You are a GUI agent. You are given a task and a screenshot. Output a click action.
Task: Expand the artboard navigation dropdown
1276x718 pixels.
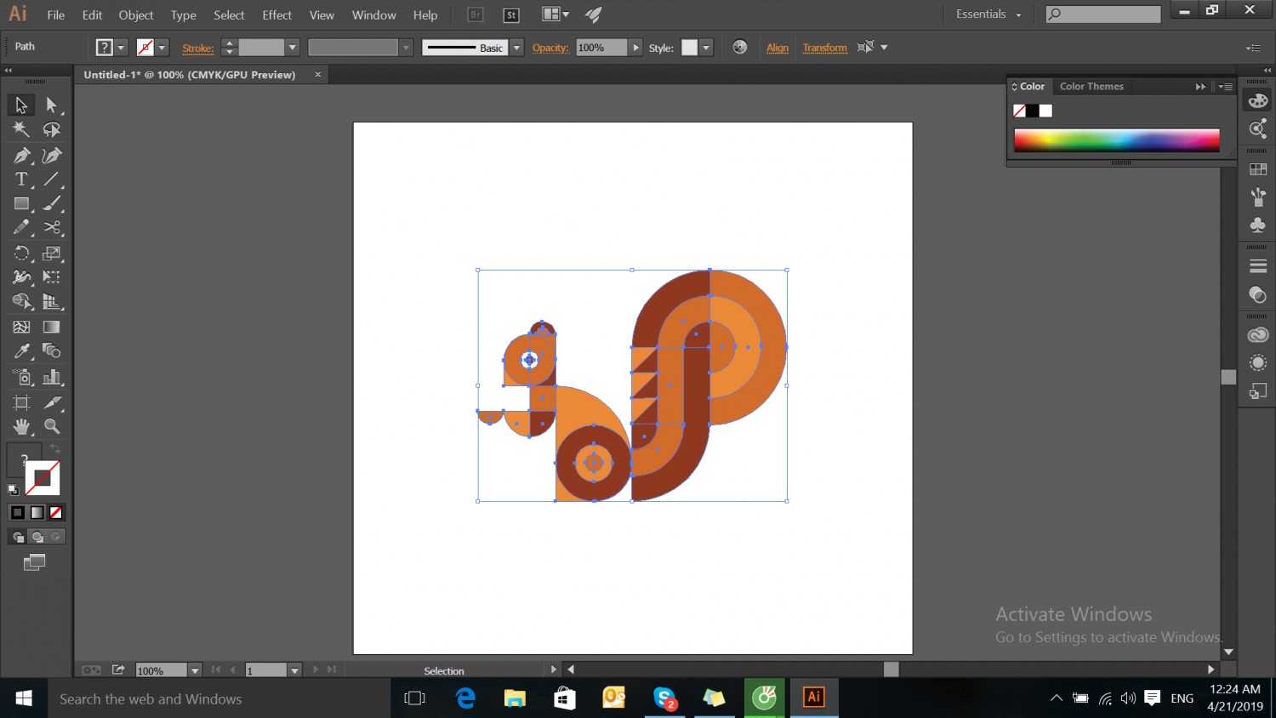pyautogui.click(x=294, y=670)
